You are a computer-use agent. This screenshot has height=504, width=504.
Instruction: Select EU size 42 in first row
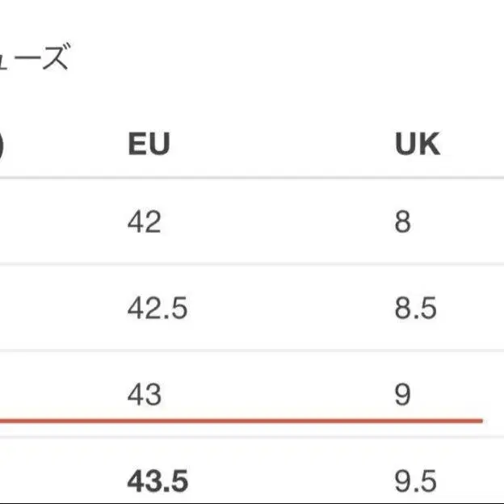144,222
